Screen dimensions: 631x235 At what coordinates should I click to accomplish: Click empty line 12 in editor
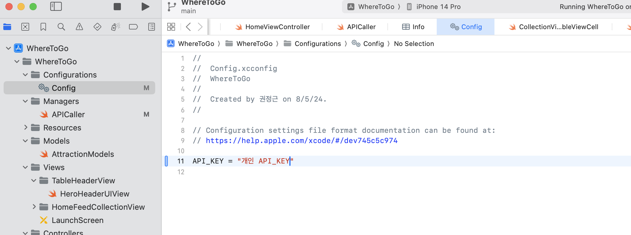396,172
